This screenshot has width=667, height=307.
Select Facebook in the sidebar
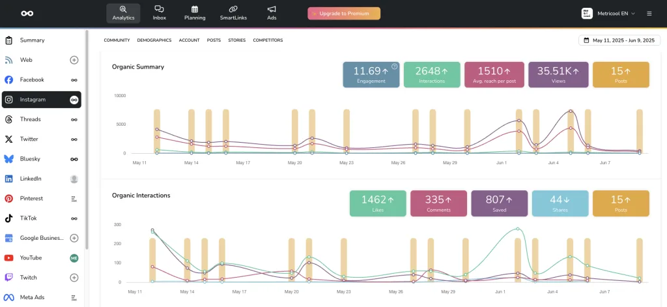point(32,80)
